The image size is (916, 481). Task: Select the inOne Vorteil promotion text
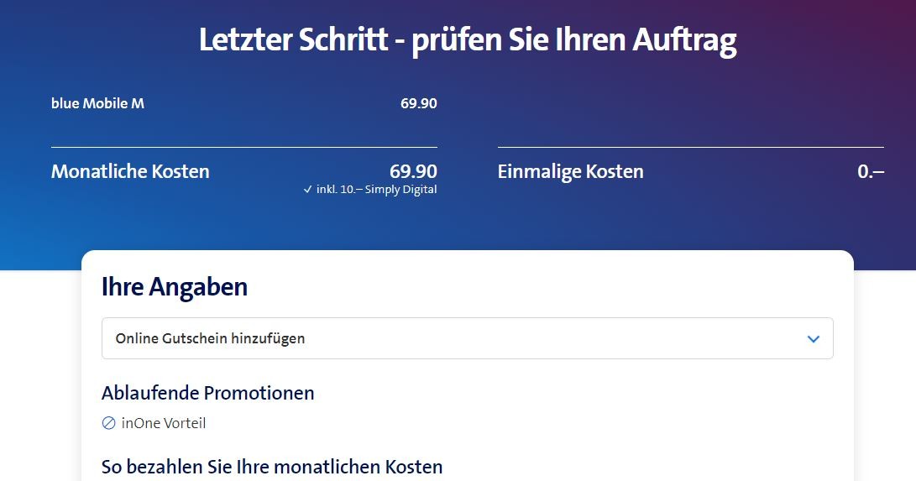[x=164, y=423]
